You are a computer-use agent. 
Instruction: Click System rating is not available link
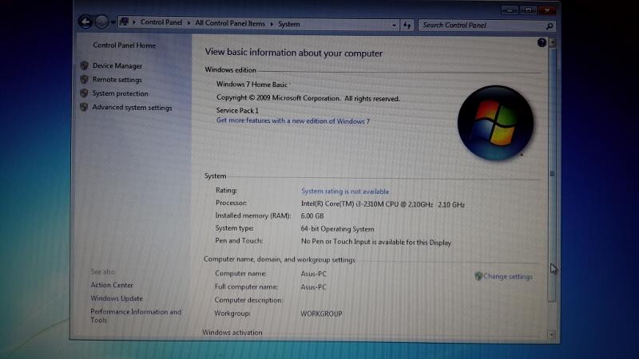pyautogui.click(x=345, y=191)
